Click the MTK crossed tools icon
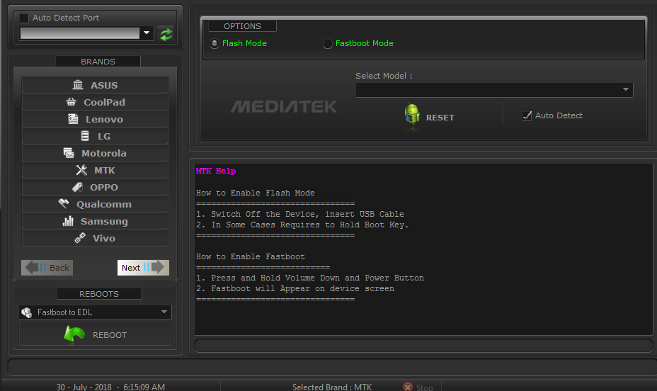The width and height of the screenshot is (657, 391). coord(81,170)
